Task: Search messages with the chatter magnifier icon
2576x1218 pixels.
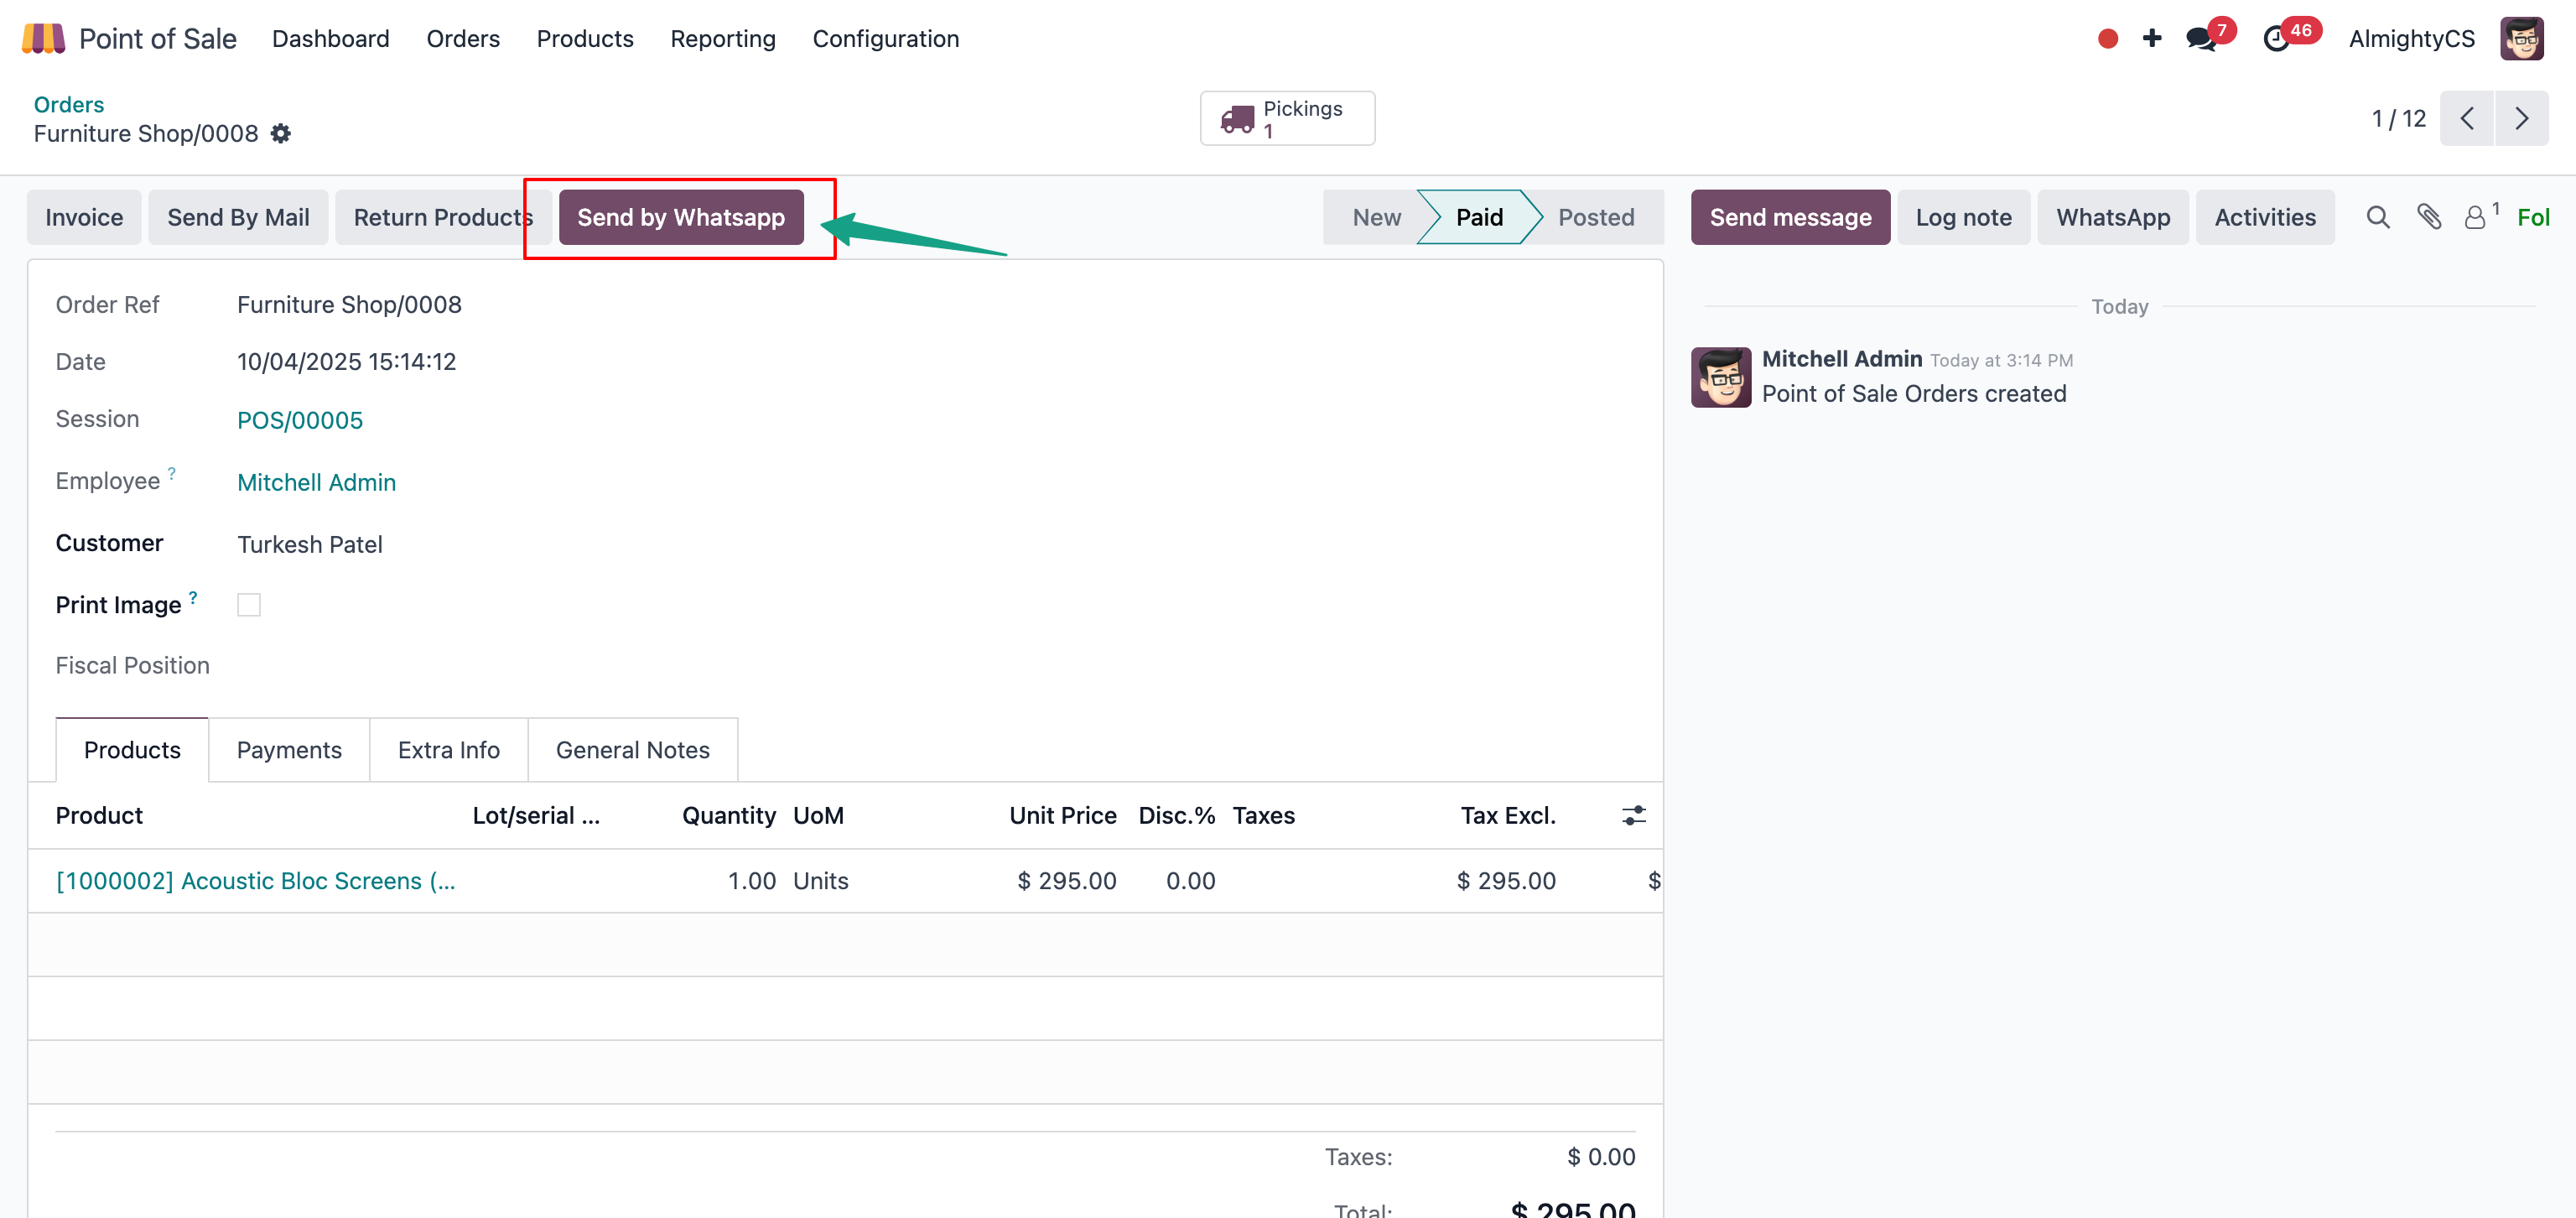Action: (2377, 217)
